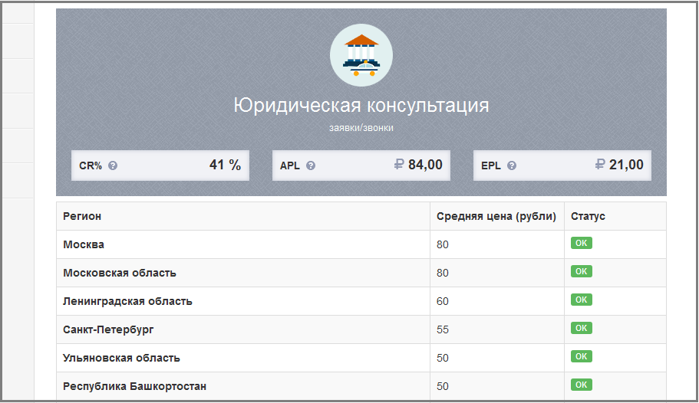Screen dimensions: 699x403
Task: Click the Средняя цена (рубли) column header
Action: pyautogui.click(x=496, y=216)
